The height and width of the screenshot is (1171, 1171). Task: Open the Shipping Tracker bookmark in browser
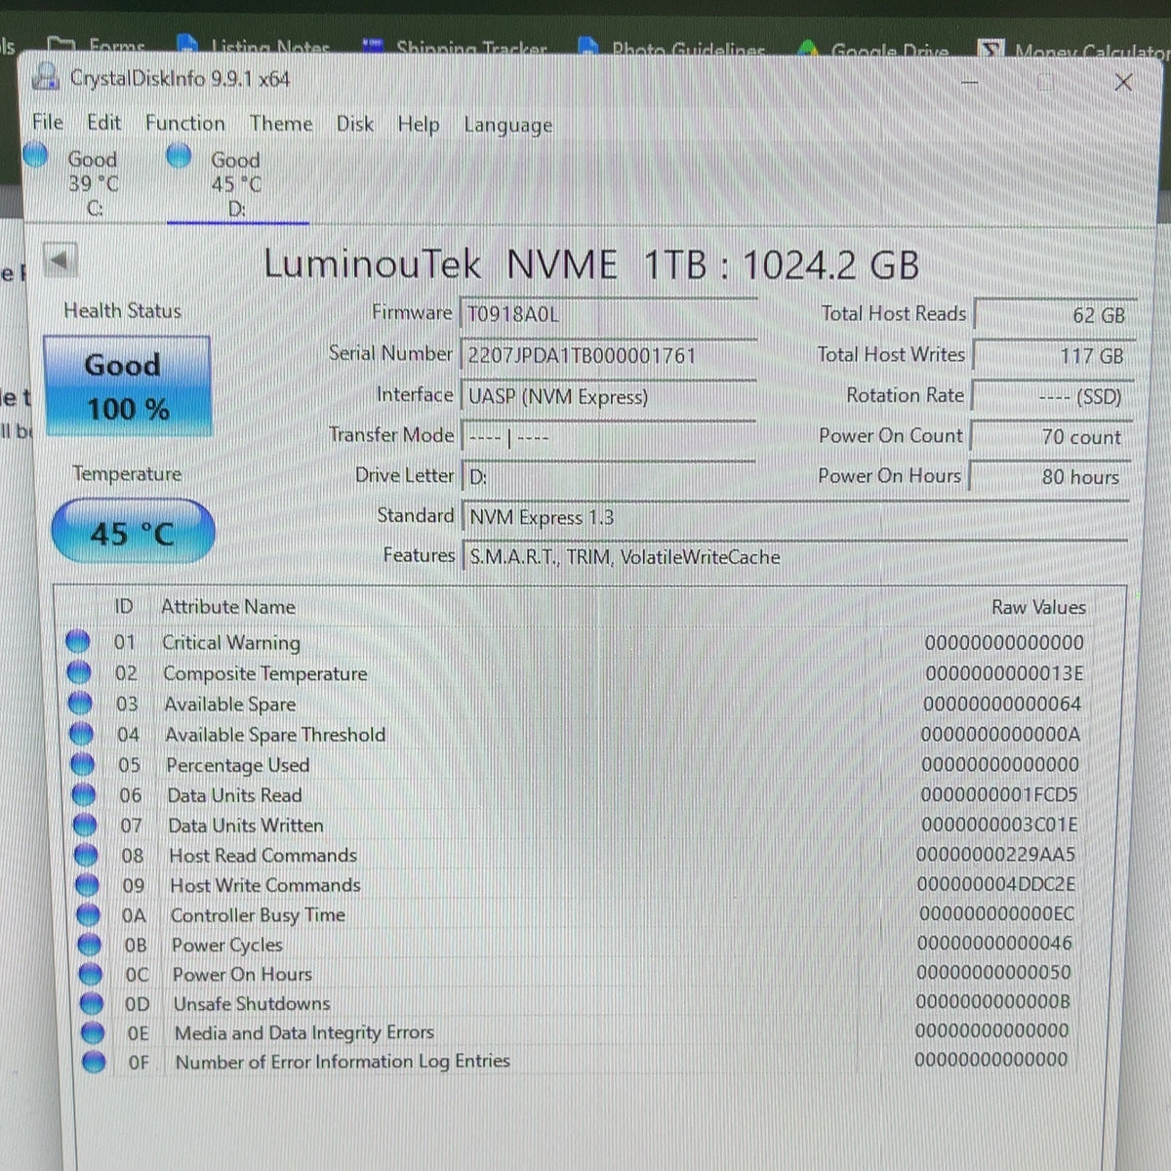click(456, 46)
